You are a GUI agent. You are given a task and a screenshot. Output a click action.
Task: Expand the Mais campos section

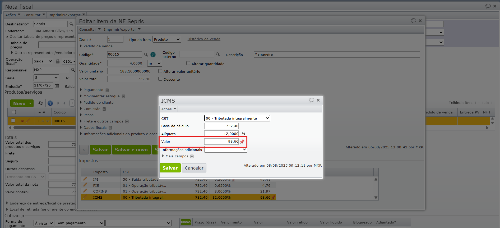(x=163, y=156)
